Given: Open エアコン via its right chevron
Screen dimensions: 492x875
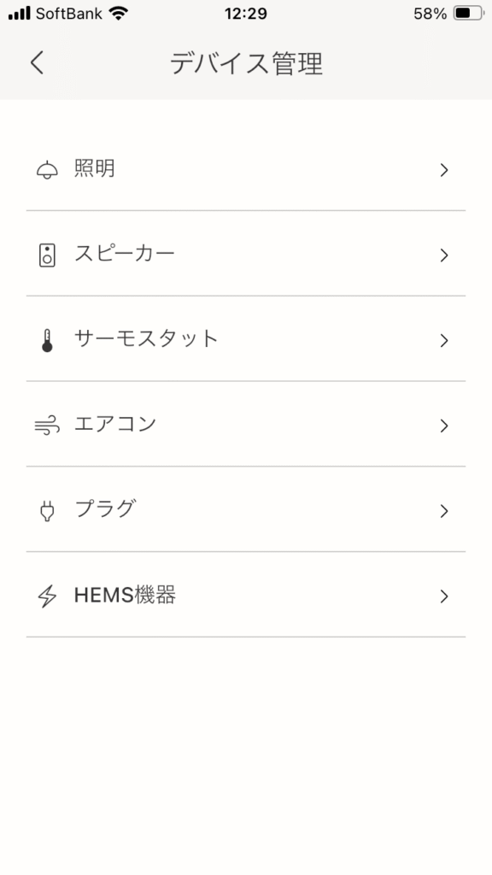Looking at the screenshot, I should [x=444, y=426].
